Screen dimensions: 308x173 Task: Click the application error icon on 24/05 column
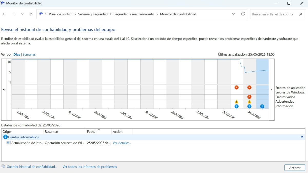(249, 88)
